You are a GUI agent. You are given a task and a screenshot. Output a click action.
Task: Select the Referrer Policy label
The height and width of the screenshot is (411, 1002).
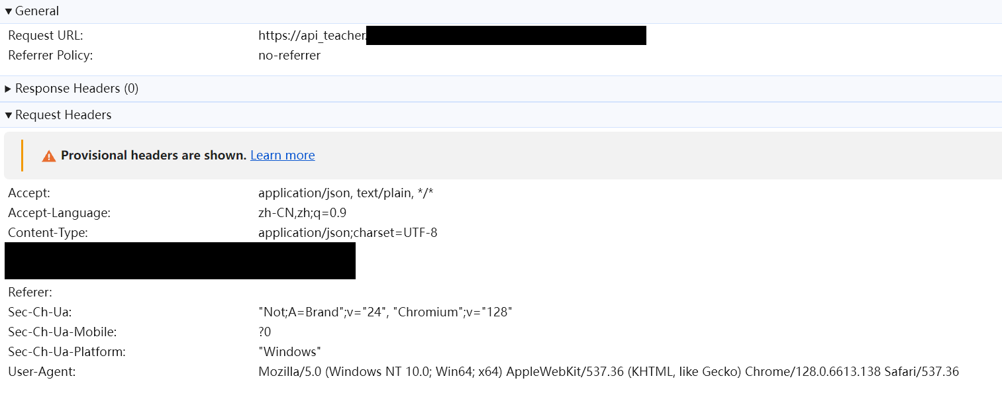click(x=50, y=56)
